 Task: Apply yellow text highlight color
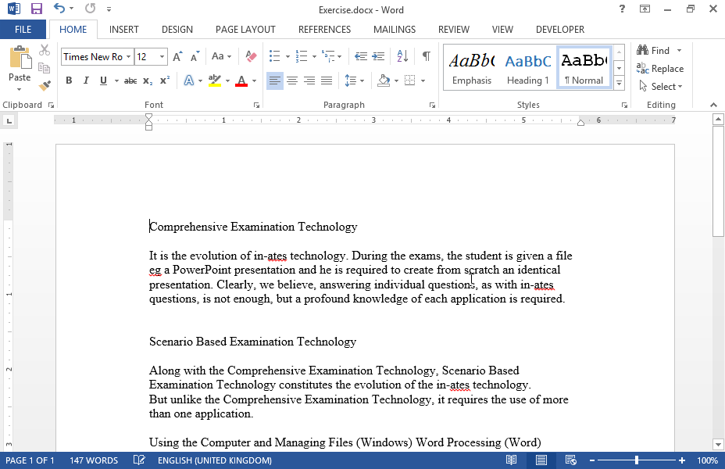pos(215,81)
